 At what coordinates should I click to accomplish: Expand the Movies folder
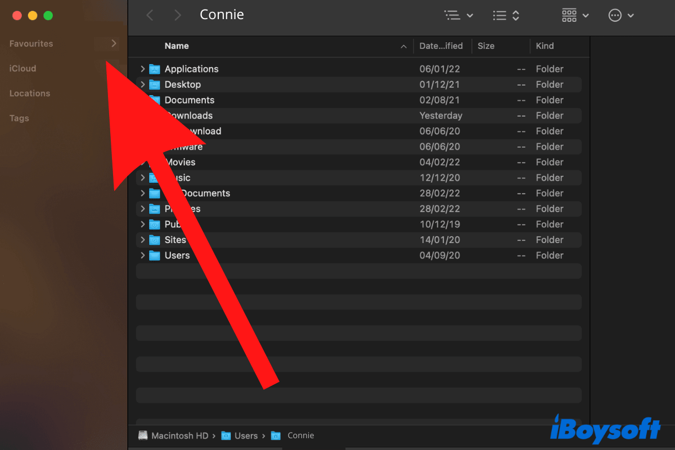pos(142,162)
